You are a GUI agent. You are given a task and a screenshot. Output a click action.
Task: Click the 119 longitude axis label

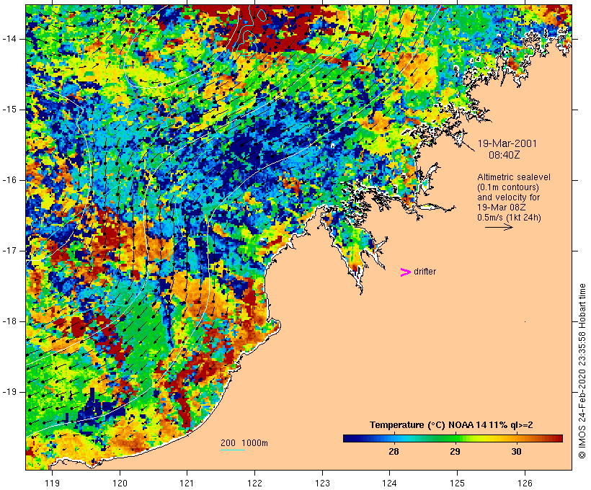coord(52,483)
